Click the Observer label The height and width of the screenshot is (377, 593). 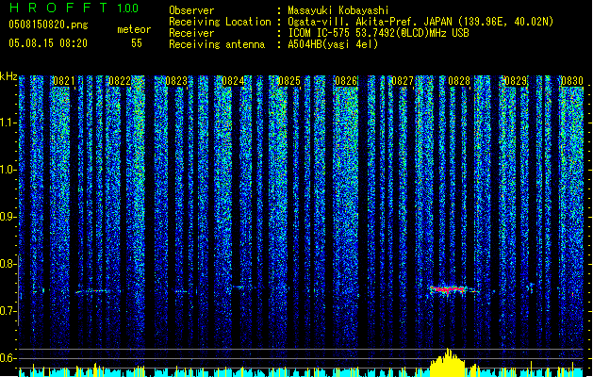pyautogui.click(x=191, y=10)
